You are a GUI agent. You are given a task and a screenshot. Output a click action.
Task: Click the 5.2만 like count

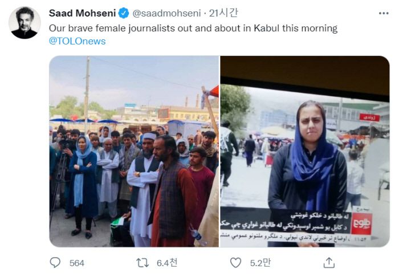(260, 263)
